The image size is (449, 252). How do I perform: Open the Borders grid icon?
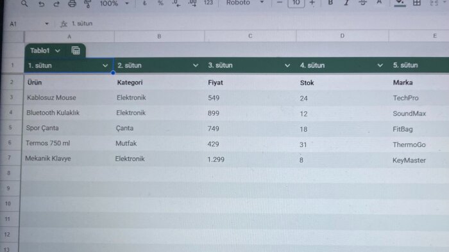point(417,3)
